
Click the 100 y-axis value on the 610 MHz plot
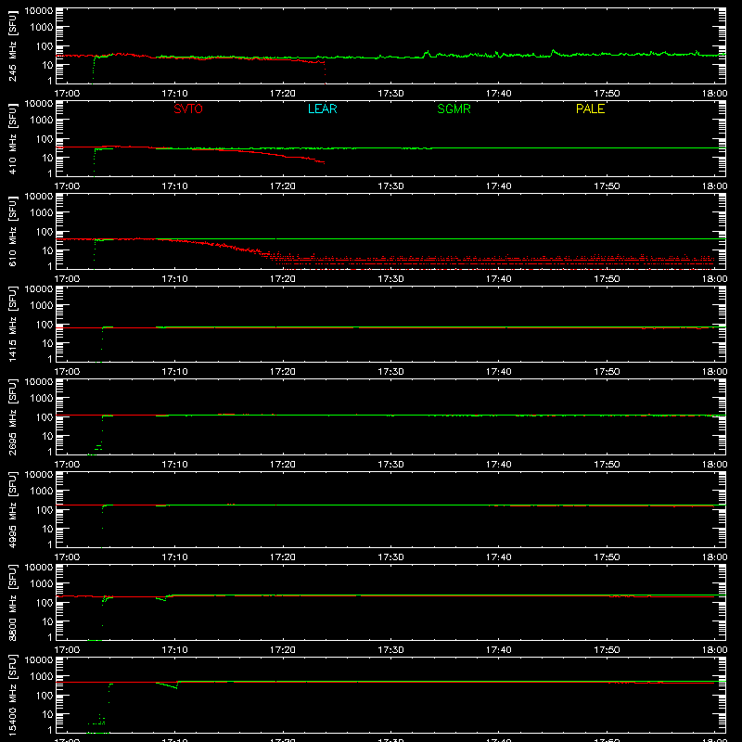click(45, 231)
